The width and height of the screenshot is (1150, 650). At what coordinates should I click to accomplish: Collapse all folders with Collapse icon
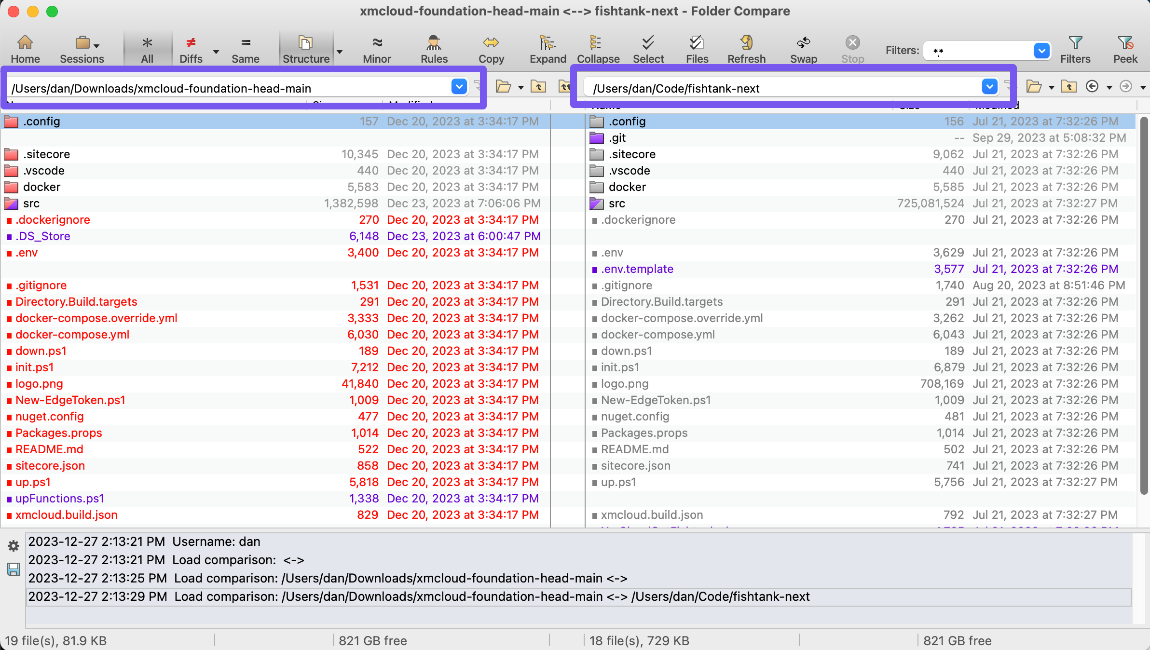pos(598,49)
